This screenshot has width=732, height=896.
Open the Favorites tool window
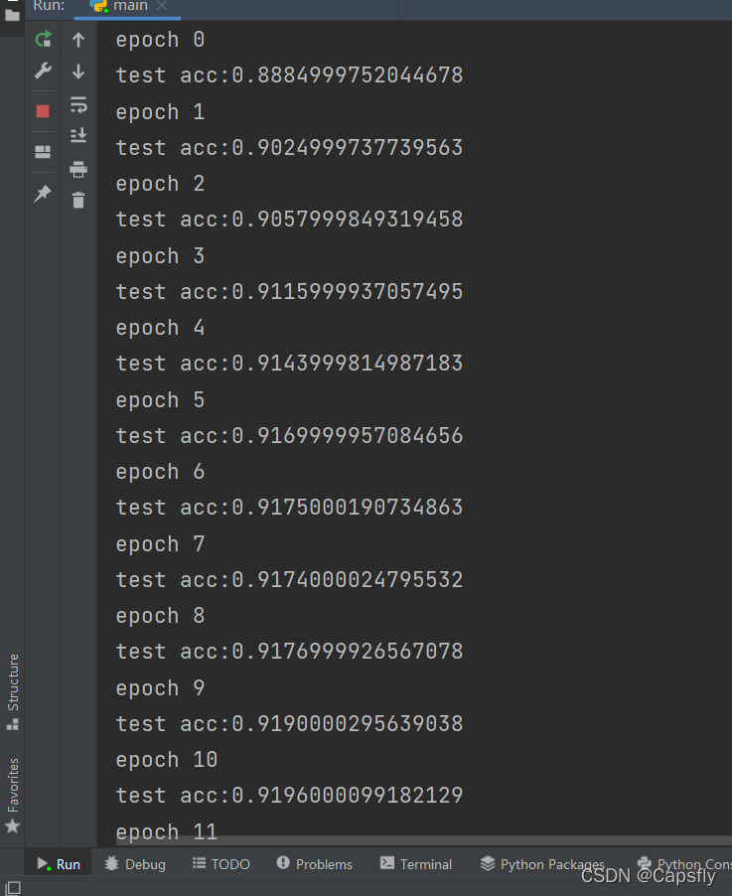pos(13,795)
